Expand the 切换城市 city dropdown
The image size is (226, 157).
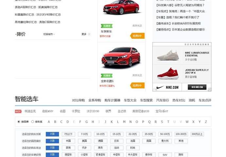[49, 34]
